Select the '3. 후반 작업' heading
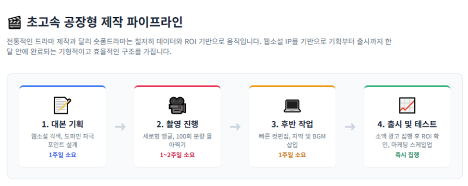Screen dimensions: 468x186 [x=292, y=125]
